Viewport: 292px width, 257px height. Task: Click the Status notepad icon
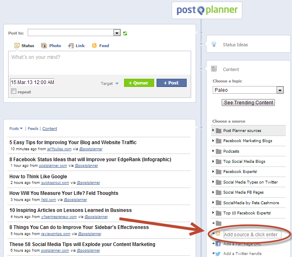[17, 46]
